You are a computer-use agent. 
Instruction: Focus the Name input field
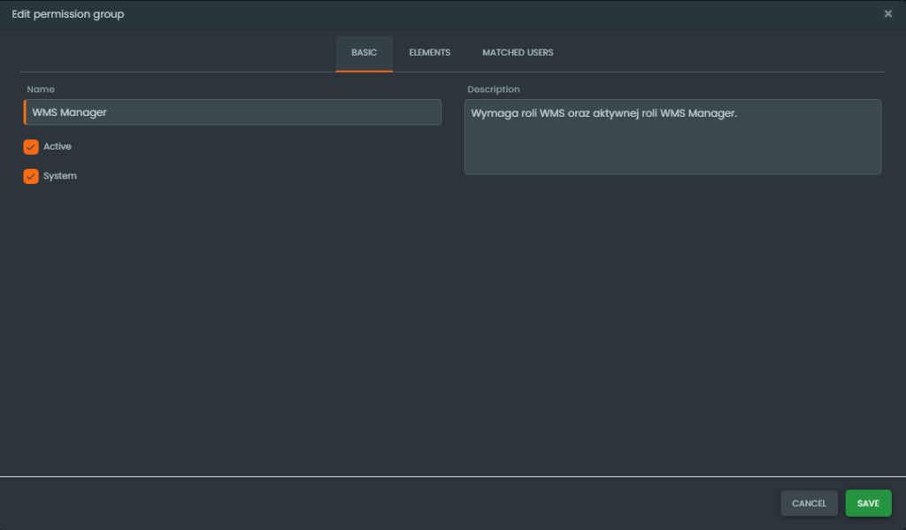(232, 112)
